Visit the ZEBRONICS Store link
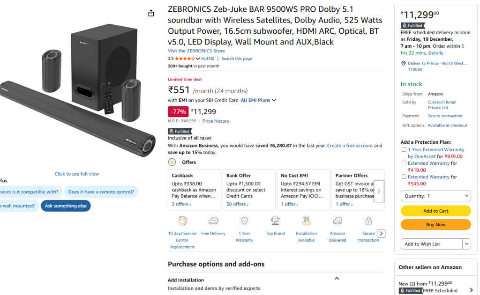Screen dimensions: 480x295 pyautogui.click(x=196, y=51)
